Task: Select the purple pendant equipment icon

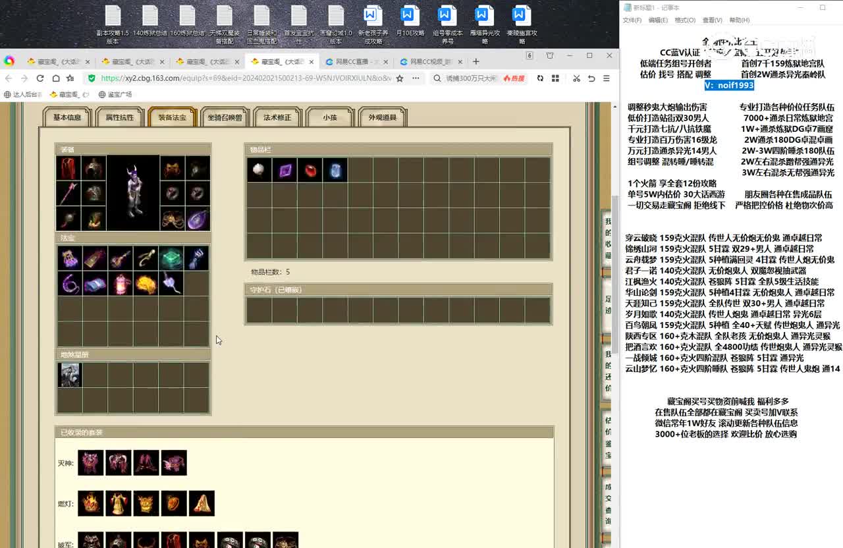Action: [198, 218]
